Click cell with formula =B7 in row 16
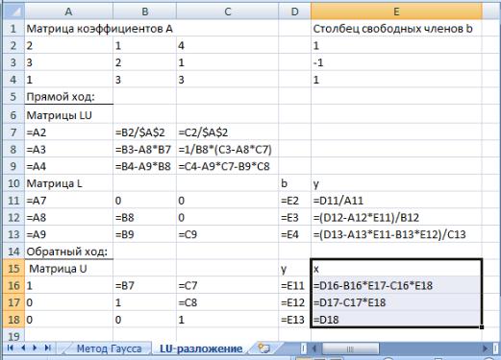This screenshot has width=501, height=360. coord(144,285)
